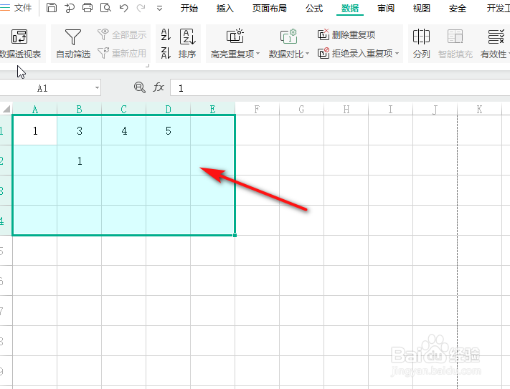Click the selection fill handle at E4 corner
Screen dimensions: 510x389
235,235
